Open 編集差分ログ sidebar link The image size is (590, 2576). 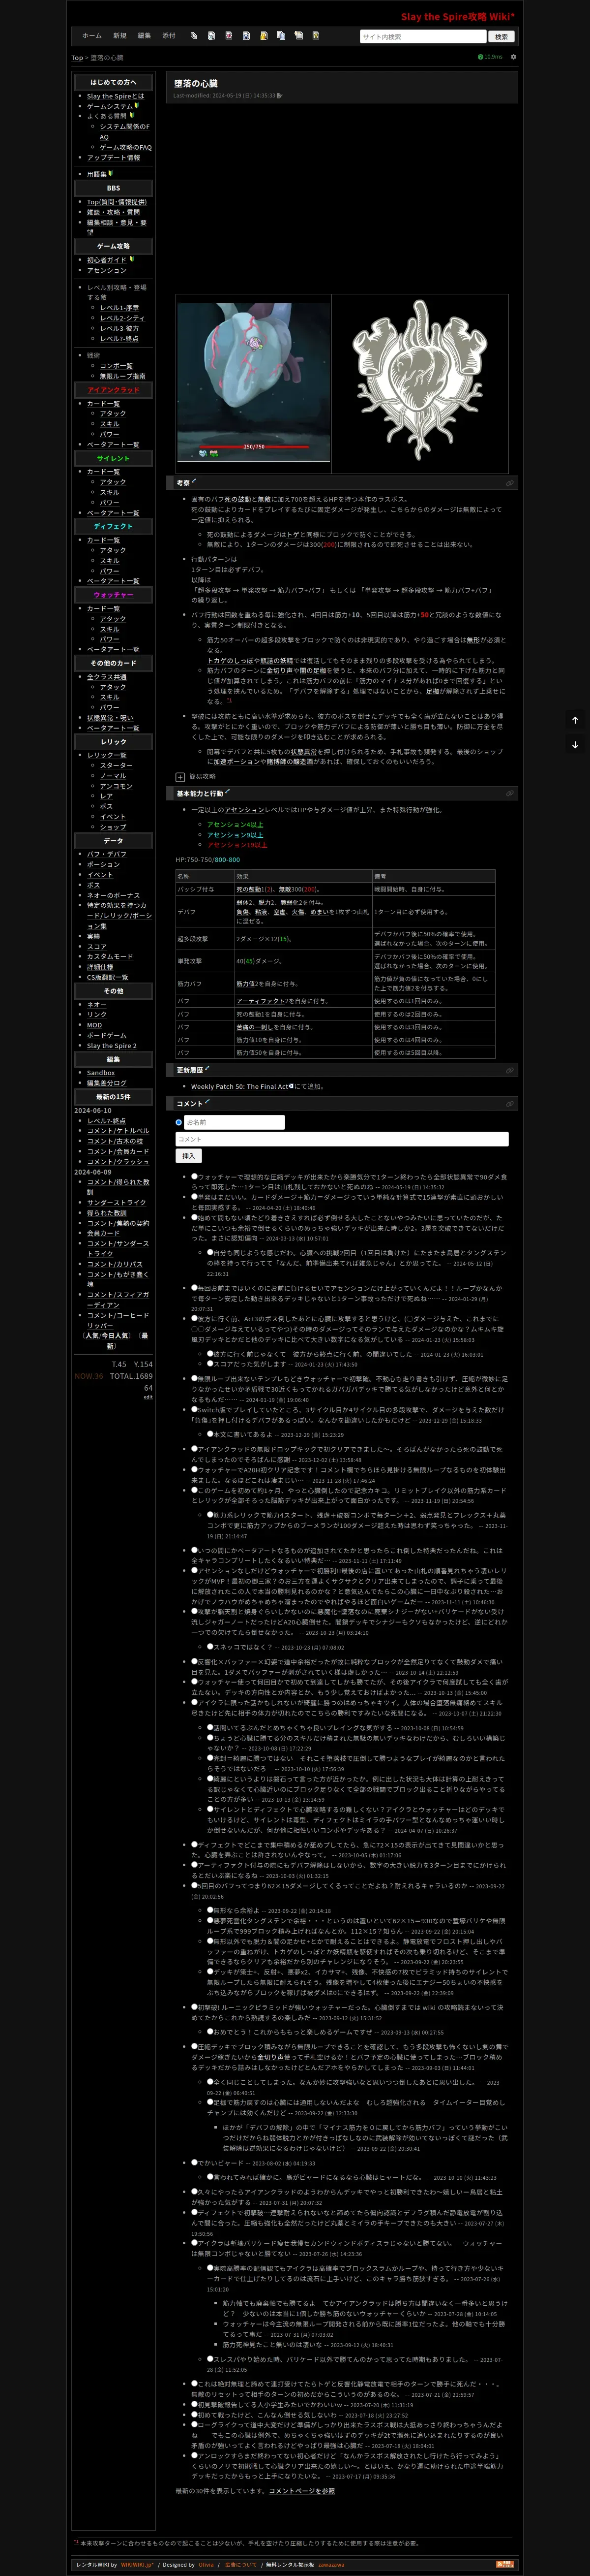107,1082
